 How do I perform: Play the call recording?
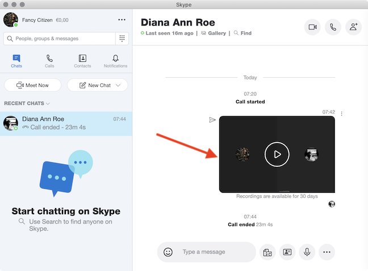(x=277, y=154)
